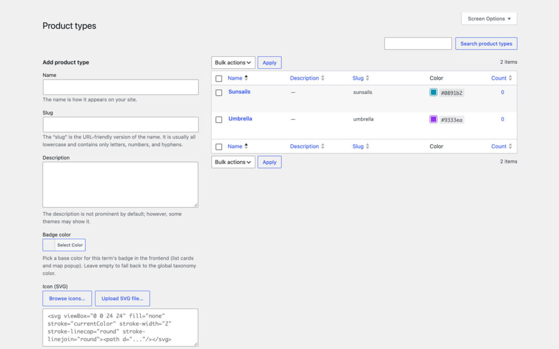559x349 pixels.
Task: Click the top Apply button
Action: pos(270,62)
